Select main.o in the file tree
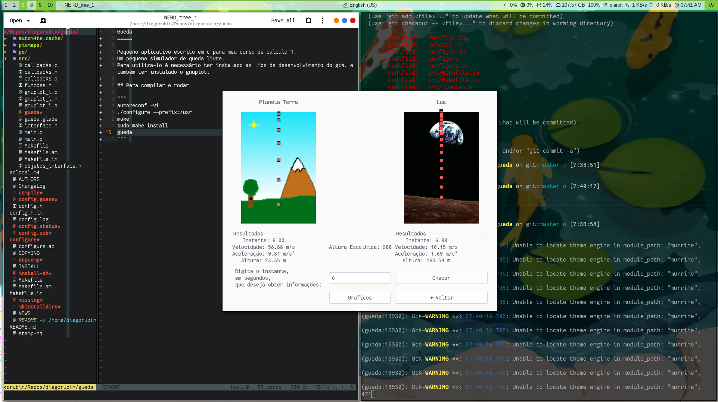This screenshot has width=718, height=402. point(33,139)
